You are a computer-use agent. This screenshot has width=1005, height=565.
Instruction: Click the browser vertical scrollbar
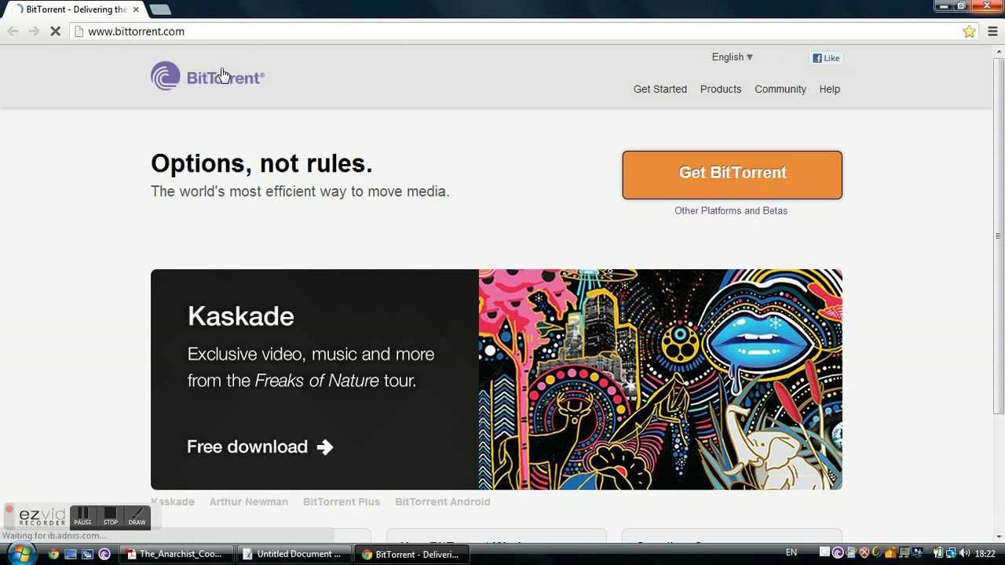point(999,235)
